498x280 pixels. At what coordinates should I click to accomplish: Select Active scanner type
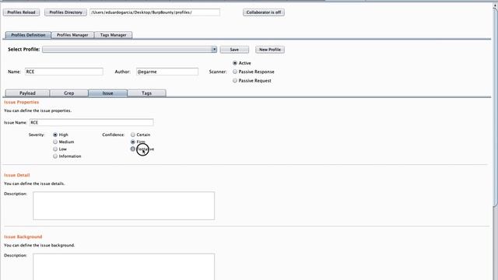coord(242,63)
